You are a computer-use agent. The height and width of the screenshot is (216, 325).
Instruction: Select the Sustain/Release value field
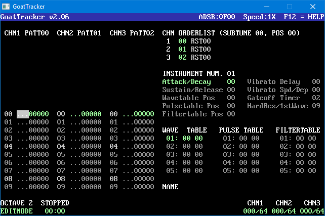click(x=231, y=90)
